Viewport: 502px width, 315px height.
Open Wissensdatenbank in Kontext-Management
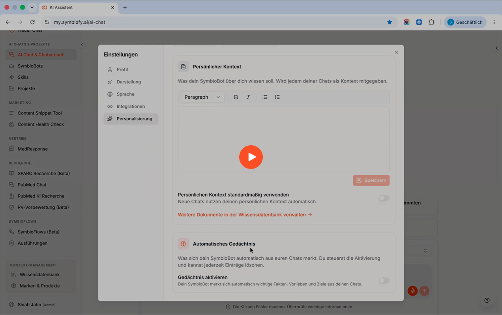[x=41, y=274]
